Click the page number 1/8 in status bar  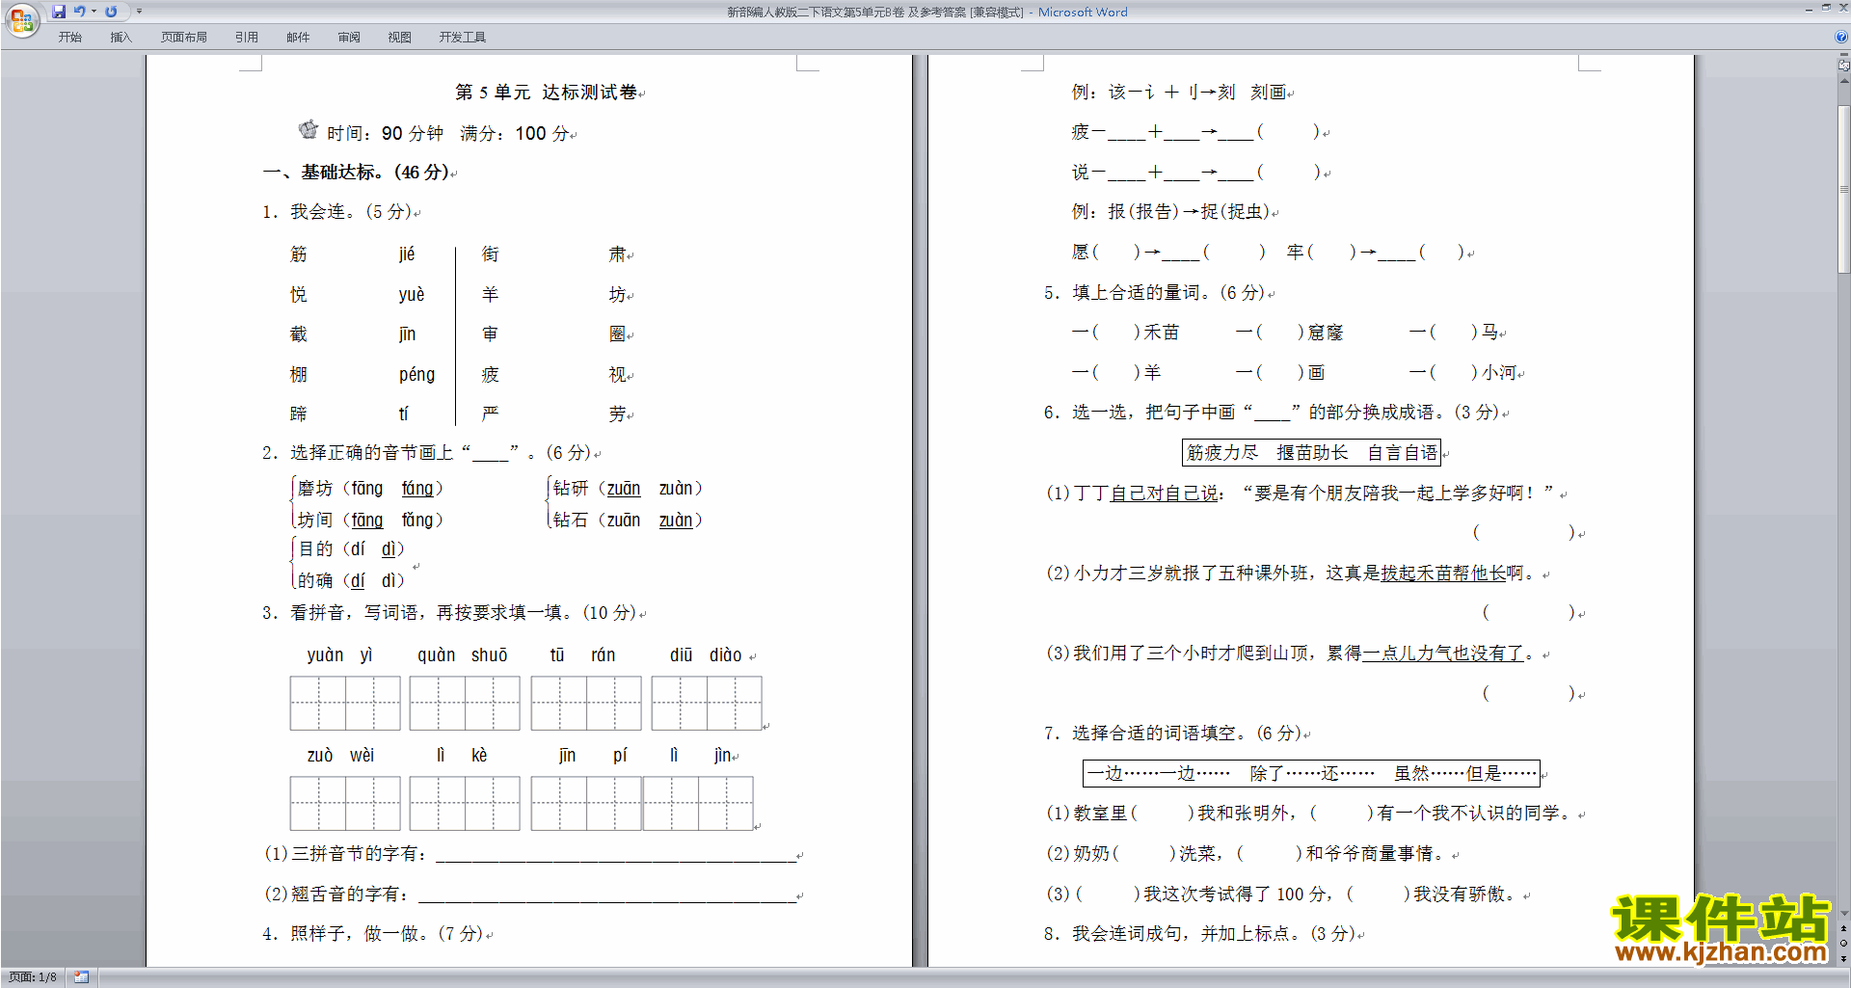pos(33,977)
